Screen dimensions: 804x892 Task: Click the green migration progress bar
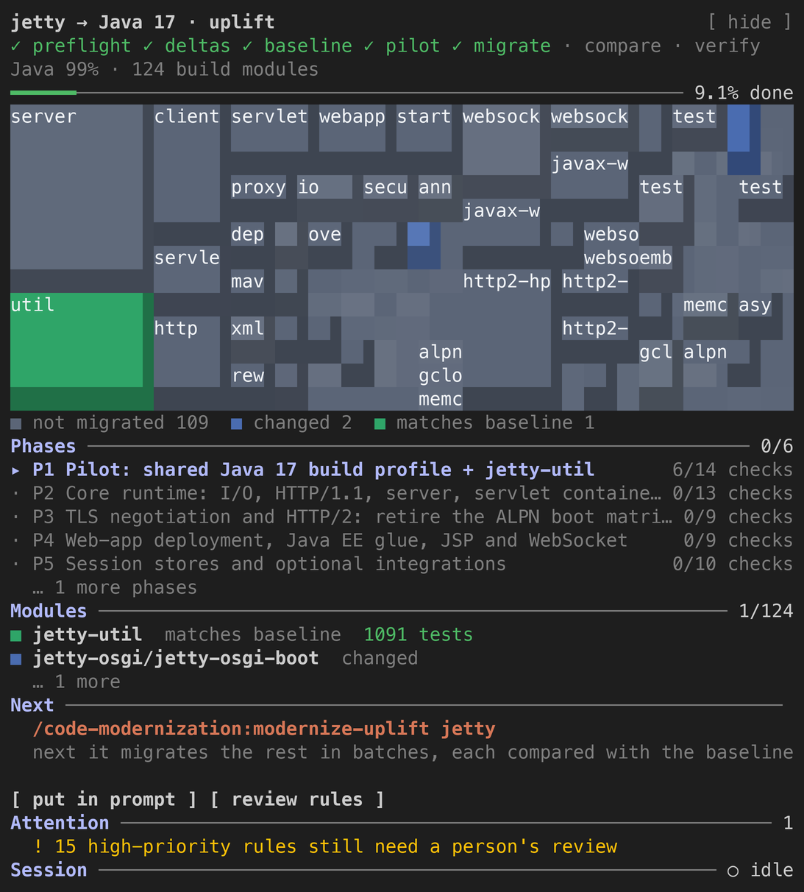[43, 93]
